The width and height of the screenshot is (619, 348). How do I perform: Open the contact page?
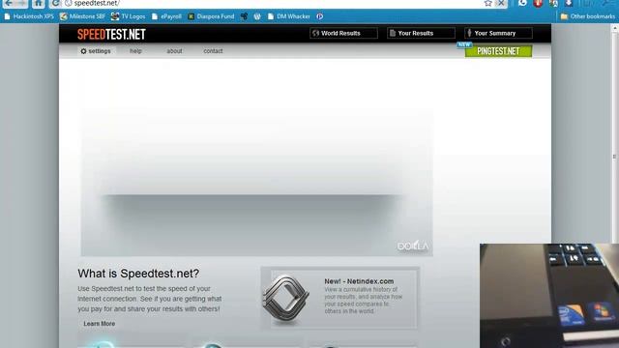[x=213, y=51]
